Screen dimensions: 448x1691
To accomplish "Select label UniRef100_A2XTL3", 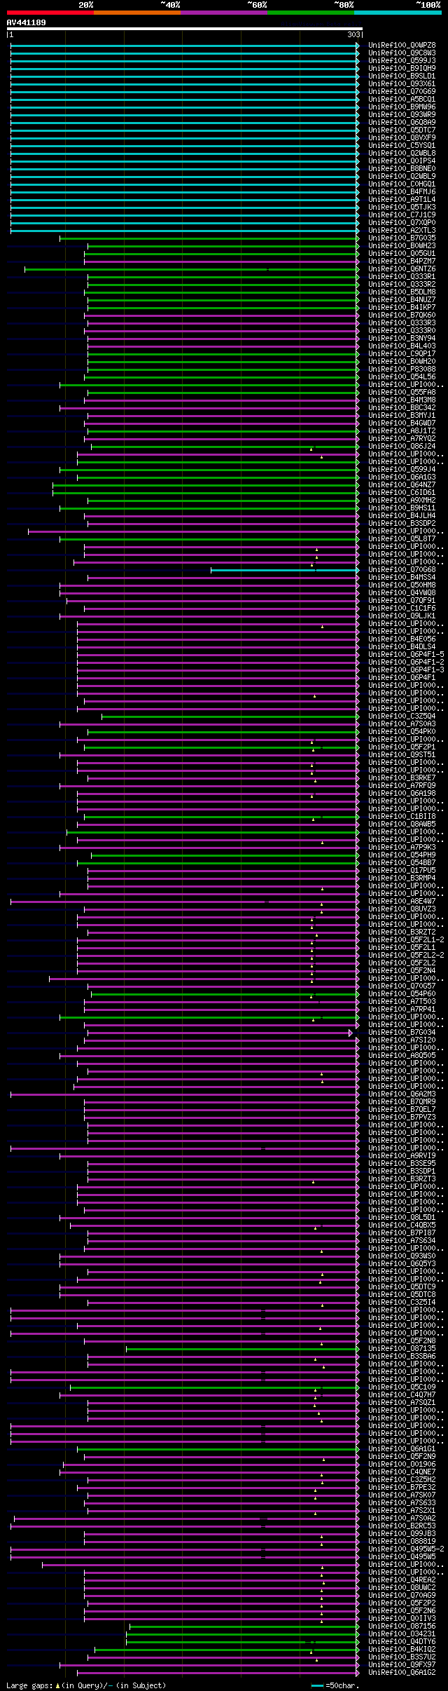I will (402, 230).
